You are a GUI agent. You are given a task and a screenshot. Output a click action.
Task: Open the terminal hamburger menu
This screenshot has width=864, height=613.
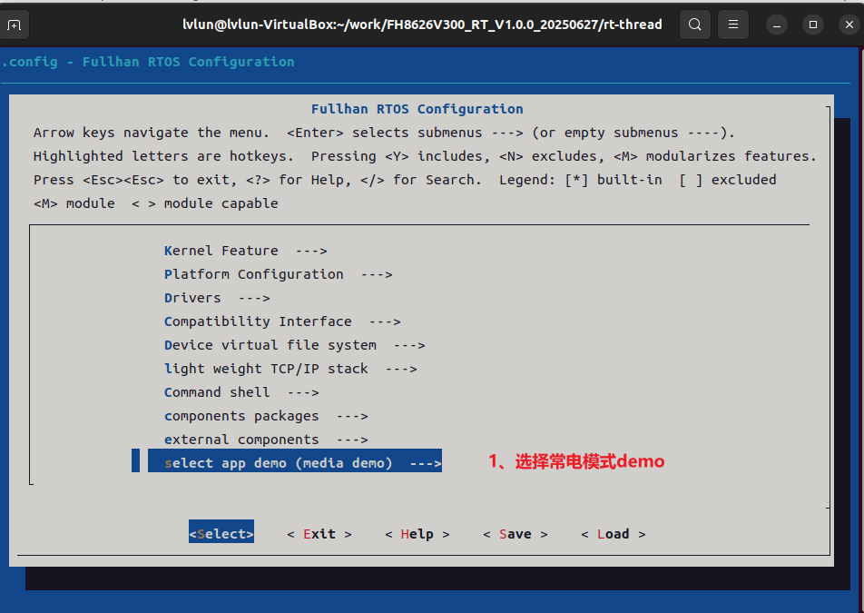coord(733,25)
